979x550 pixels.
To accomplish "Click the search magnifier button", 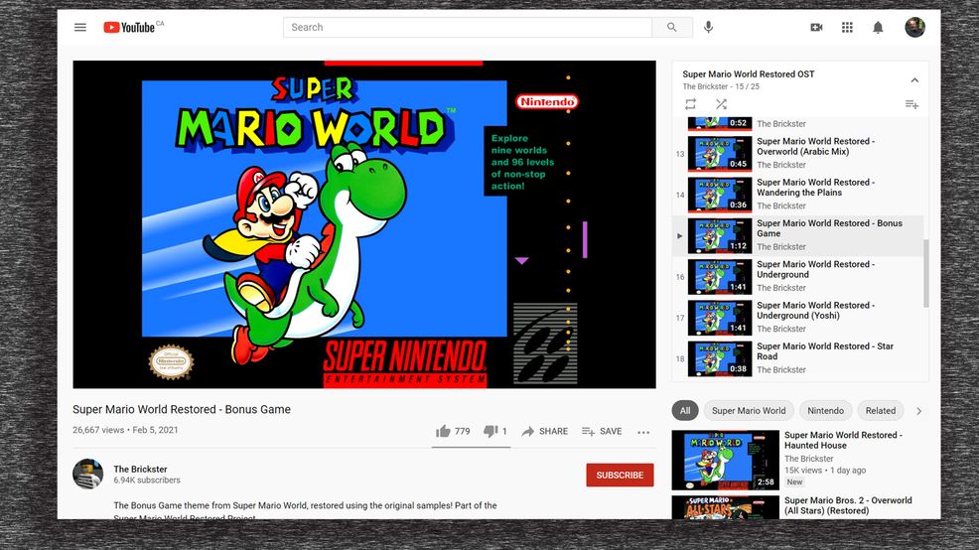I will coord(672,28).
